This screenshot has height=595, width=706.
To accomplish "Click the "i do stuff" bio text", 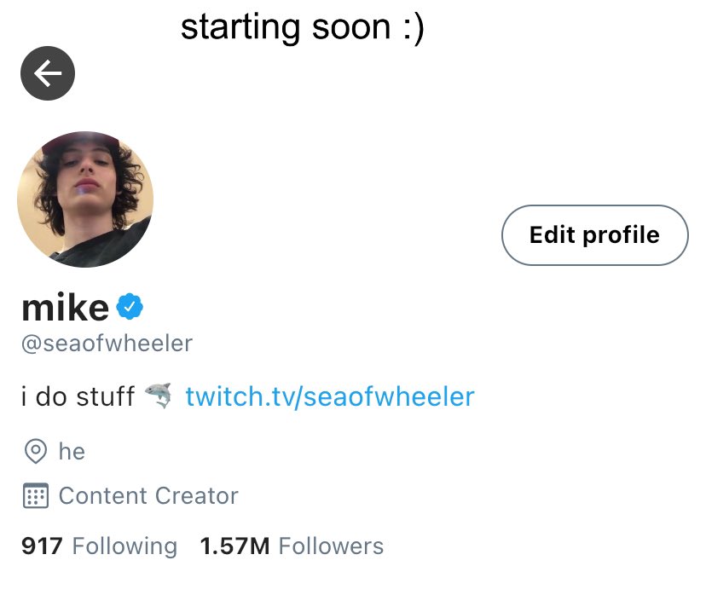I will click(x=77, y=397).
